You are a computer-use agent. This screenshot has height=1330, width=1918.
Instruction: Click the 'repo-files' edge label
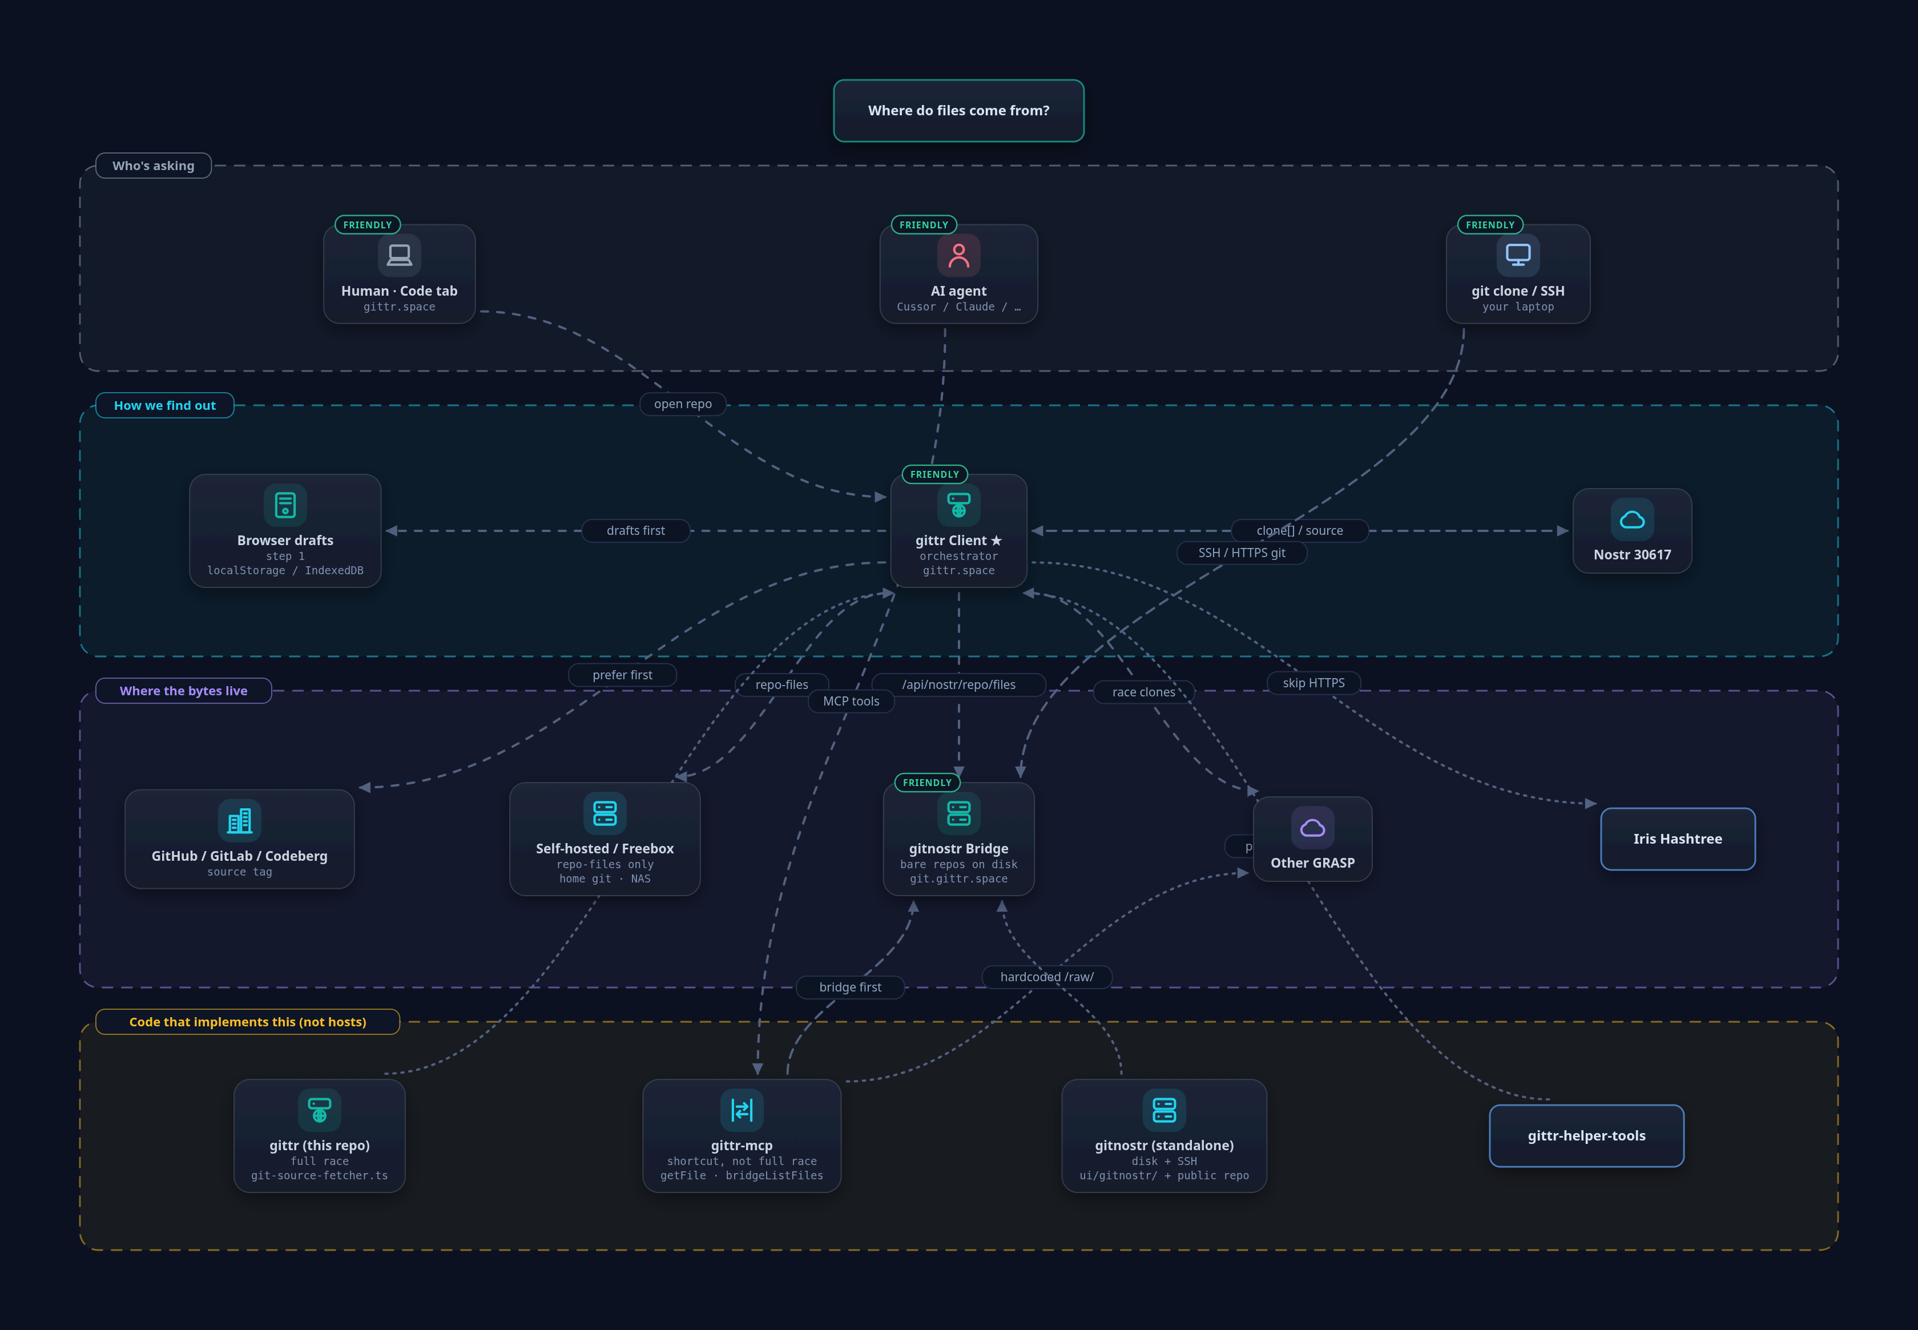coord(781,685)
